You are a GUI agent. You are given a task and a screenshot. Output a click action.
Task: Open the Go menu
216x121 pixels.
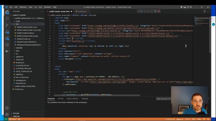(35, 7)
